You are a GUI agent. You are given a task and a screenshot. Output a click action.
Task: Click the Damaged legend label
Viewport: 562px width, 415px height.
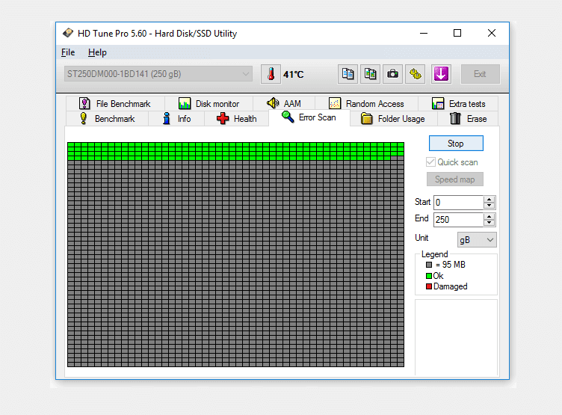450,286
